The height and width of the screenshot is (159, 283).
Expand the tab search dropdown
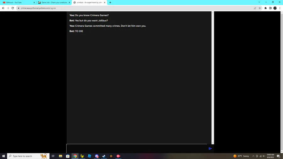tap(259, 2)
